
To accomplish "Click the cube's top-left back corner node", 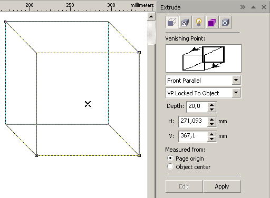I will point(5,22).
